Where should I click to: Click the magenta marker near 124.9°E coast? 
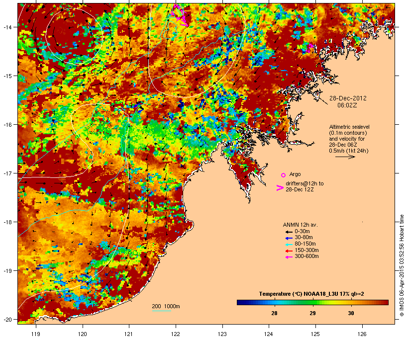click(310, 48)
